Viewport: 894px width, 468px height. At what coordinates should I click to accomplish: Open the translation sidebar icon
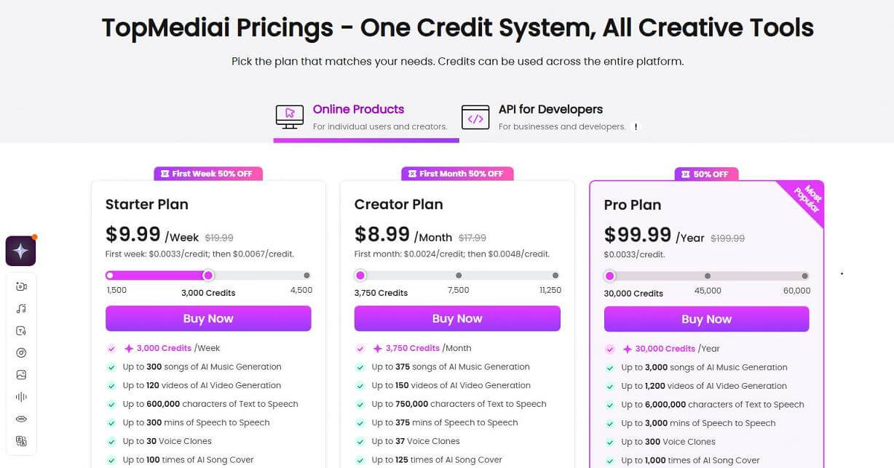pos(20,440)
